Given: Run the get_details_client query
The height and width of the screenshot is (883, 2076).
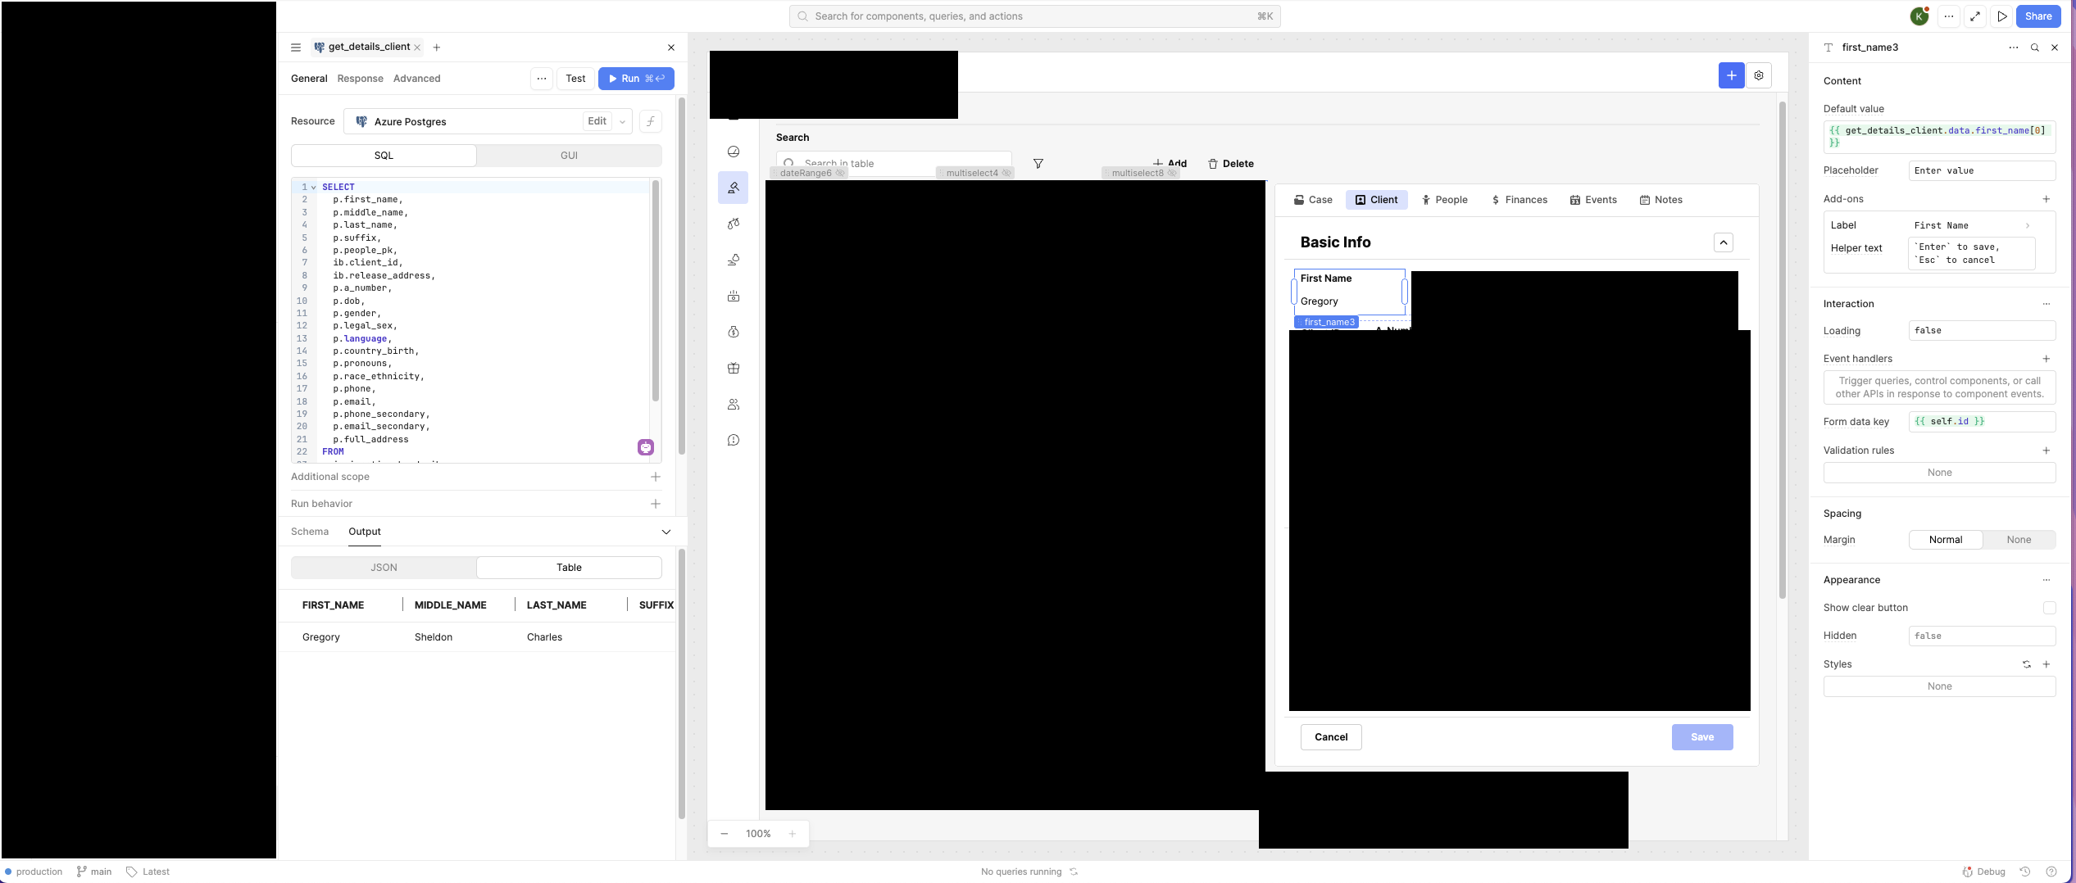Looking at the screenshot, I should (636, 79).
